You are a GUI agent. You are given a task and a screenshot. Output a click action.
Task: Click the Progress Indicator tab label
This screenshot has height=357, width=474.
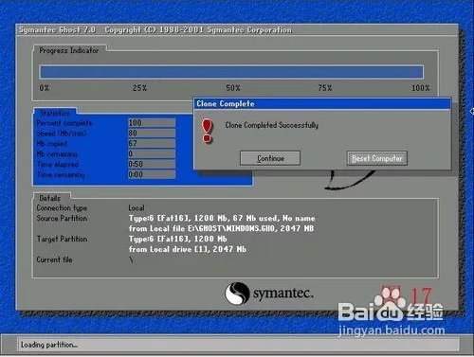coord(69,50)
